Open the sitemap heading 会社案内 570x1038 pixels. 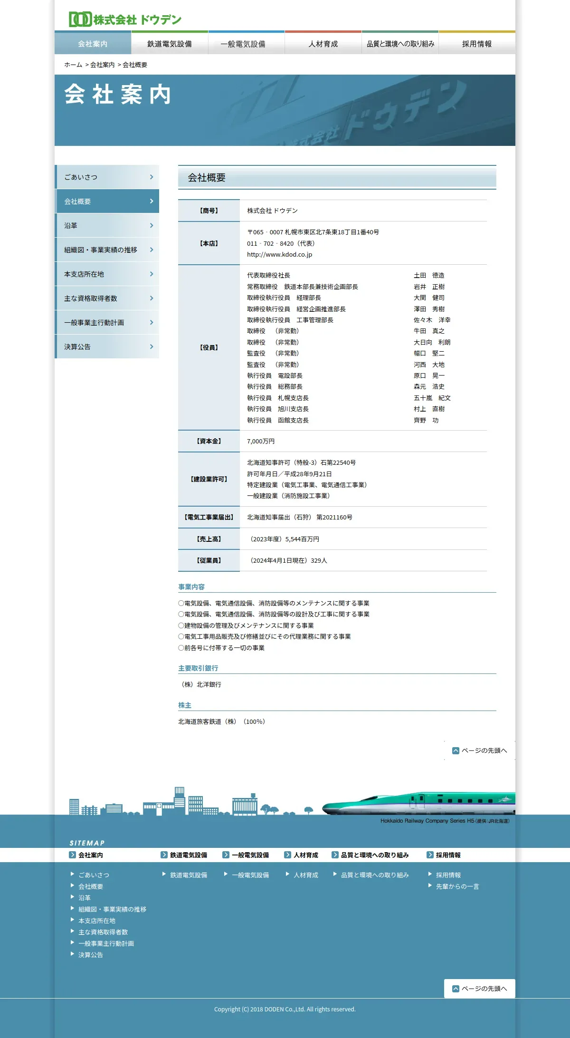[91, 855]
